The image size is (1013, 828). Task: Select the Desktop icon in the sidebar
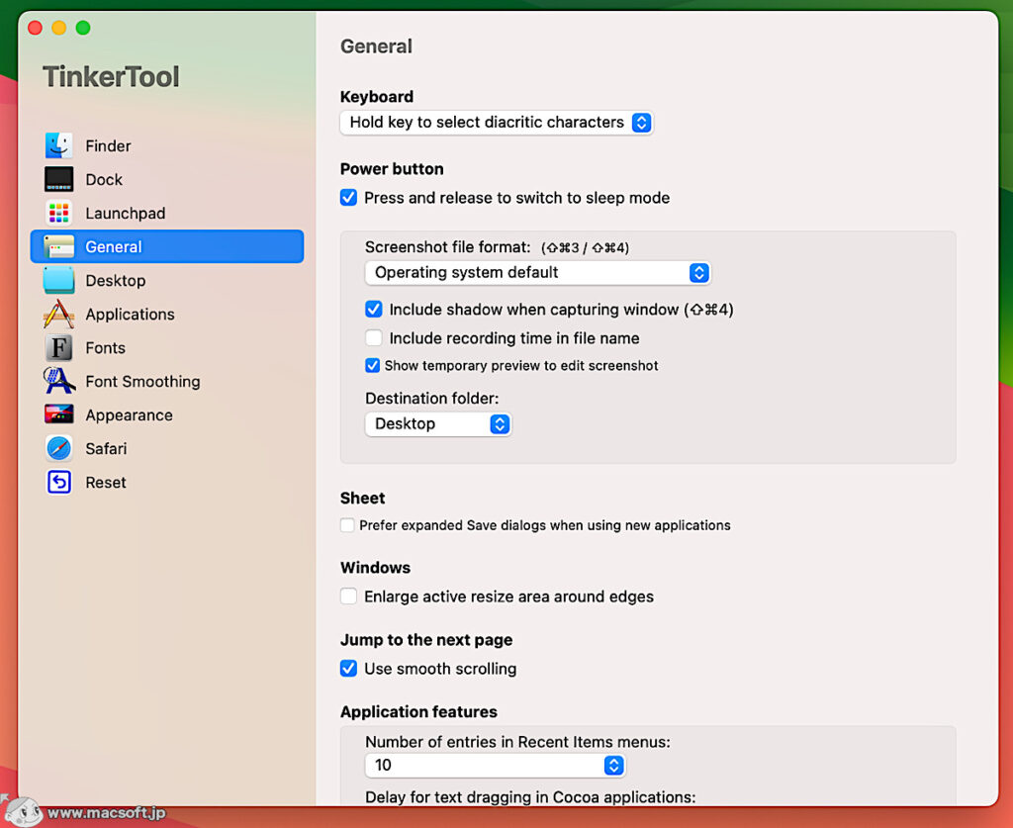tap(61, 280)
